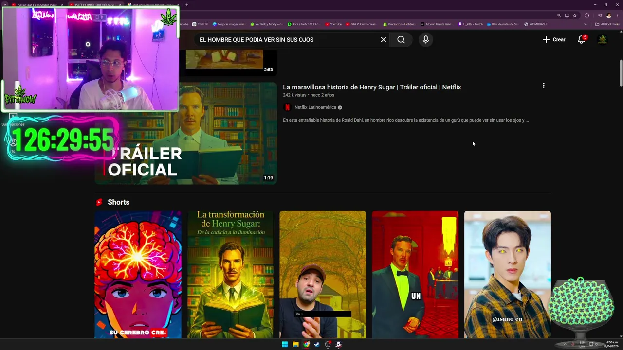The image size is (623, 350).
Task: Open the ESP LAA language switcher
Action: click(x=582, y=344)
